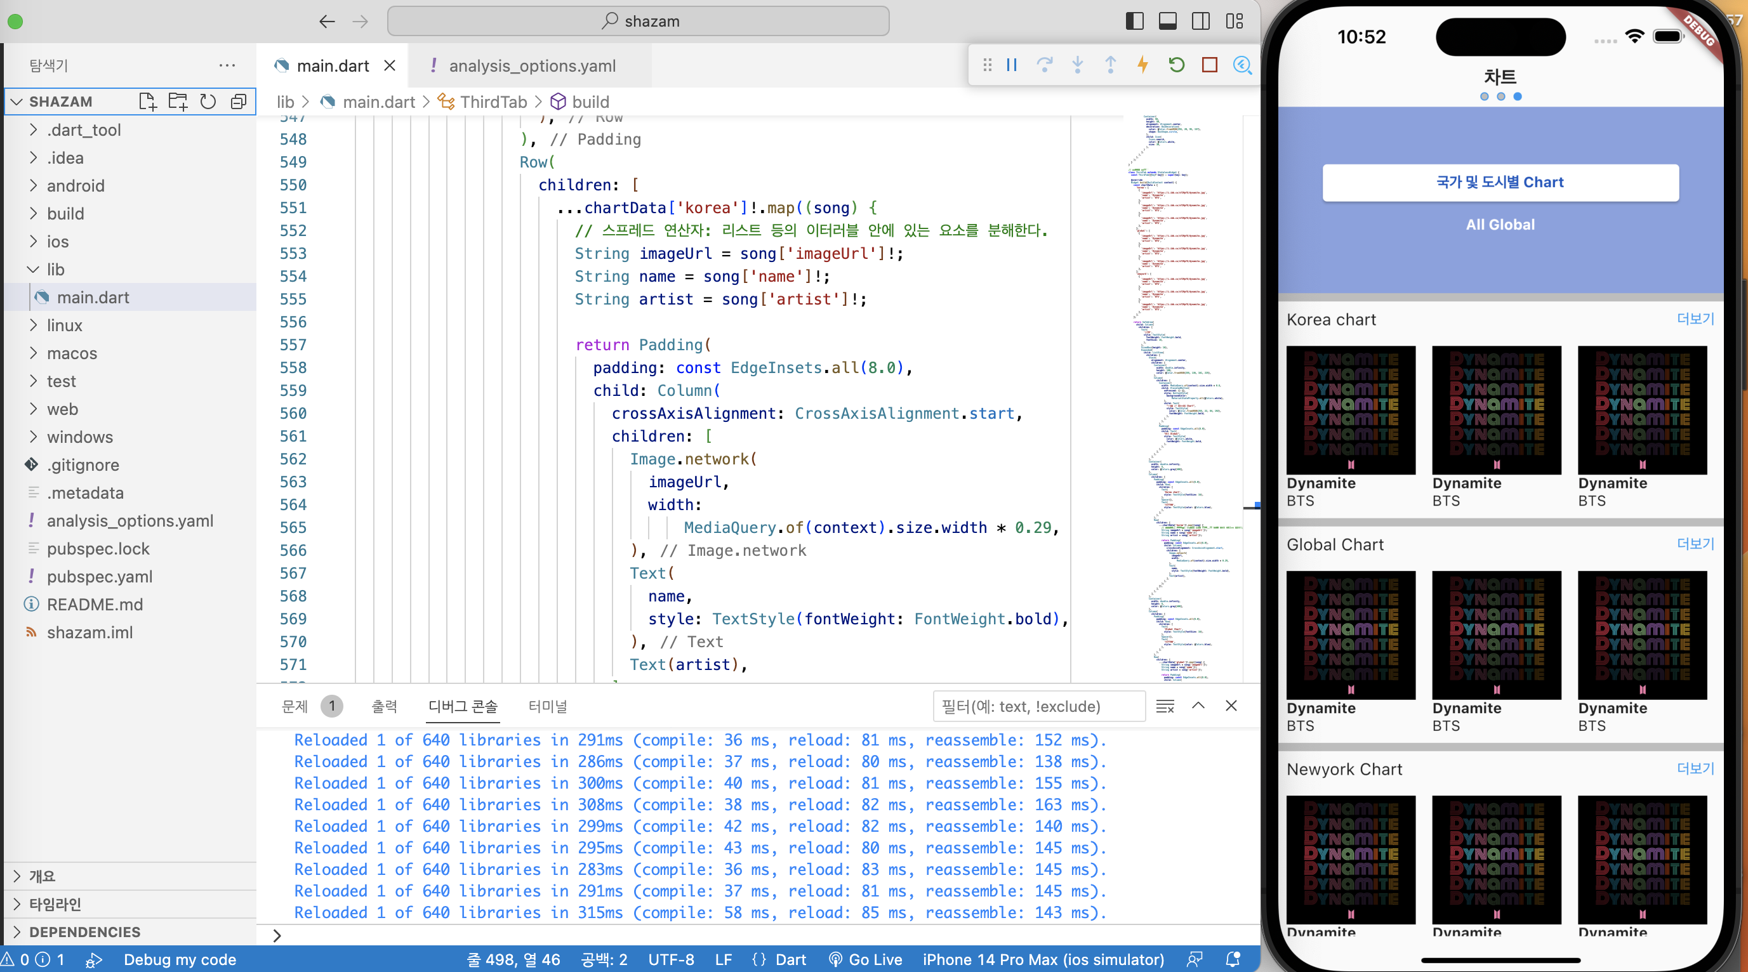Focus the debug console filter field
Screen dimensions: 1748x972
pyautogui.click(x=1039, y=706)
